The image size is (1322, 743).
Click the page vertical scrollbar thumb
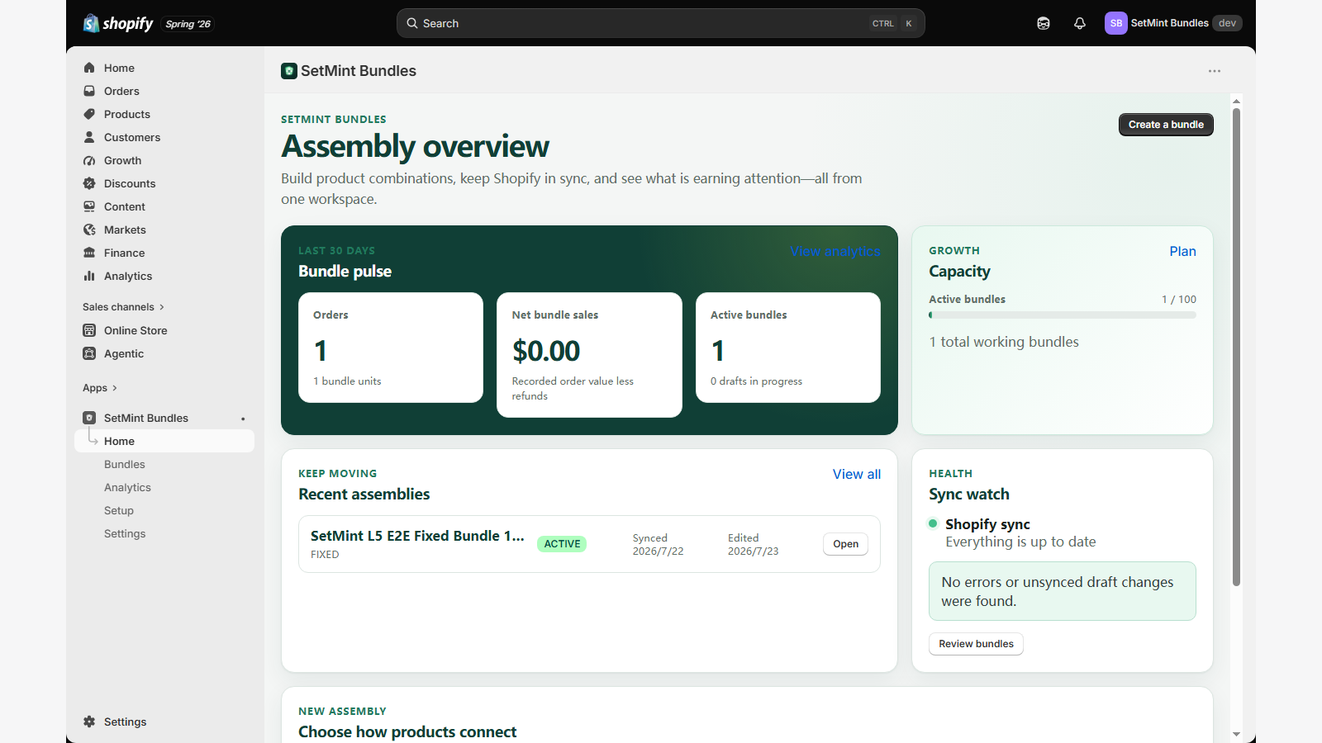pos(1236,347)
